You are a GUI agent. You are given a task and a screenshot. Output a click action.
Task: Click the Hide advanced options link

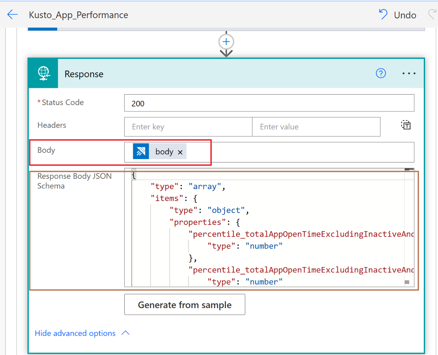coord(75,333)
